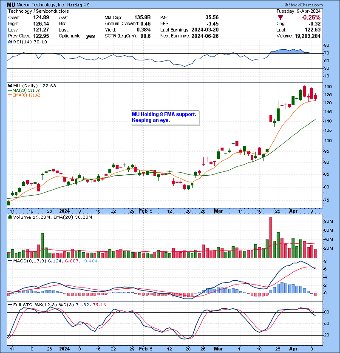The height and width of the screenshot is (353, 340).
Task: Click the blue MACD legend line marker
Action: click(10, 261)
